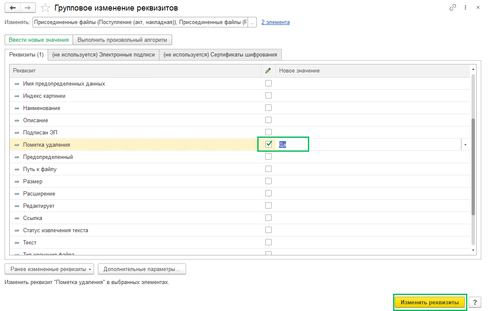Click row icon beside Путь к файлу

tap(17, 169)
